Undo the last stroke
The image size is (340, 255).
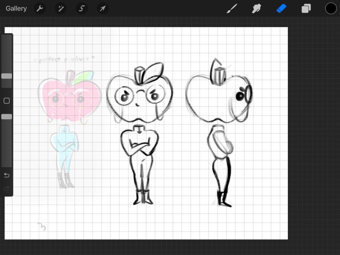[x=7, y=175]
